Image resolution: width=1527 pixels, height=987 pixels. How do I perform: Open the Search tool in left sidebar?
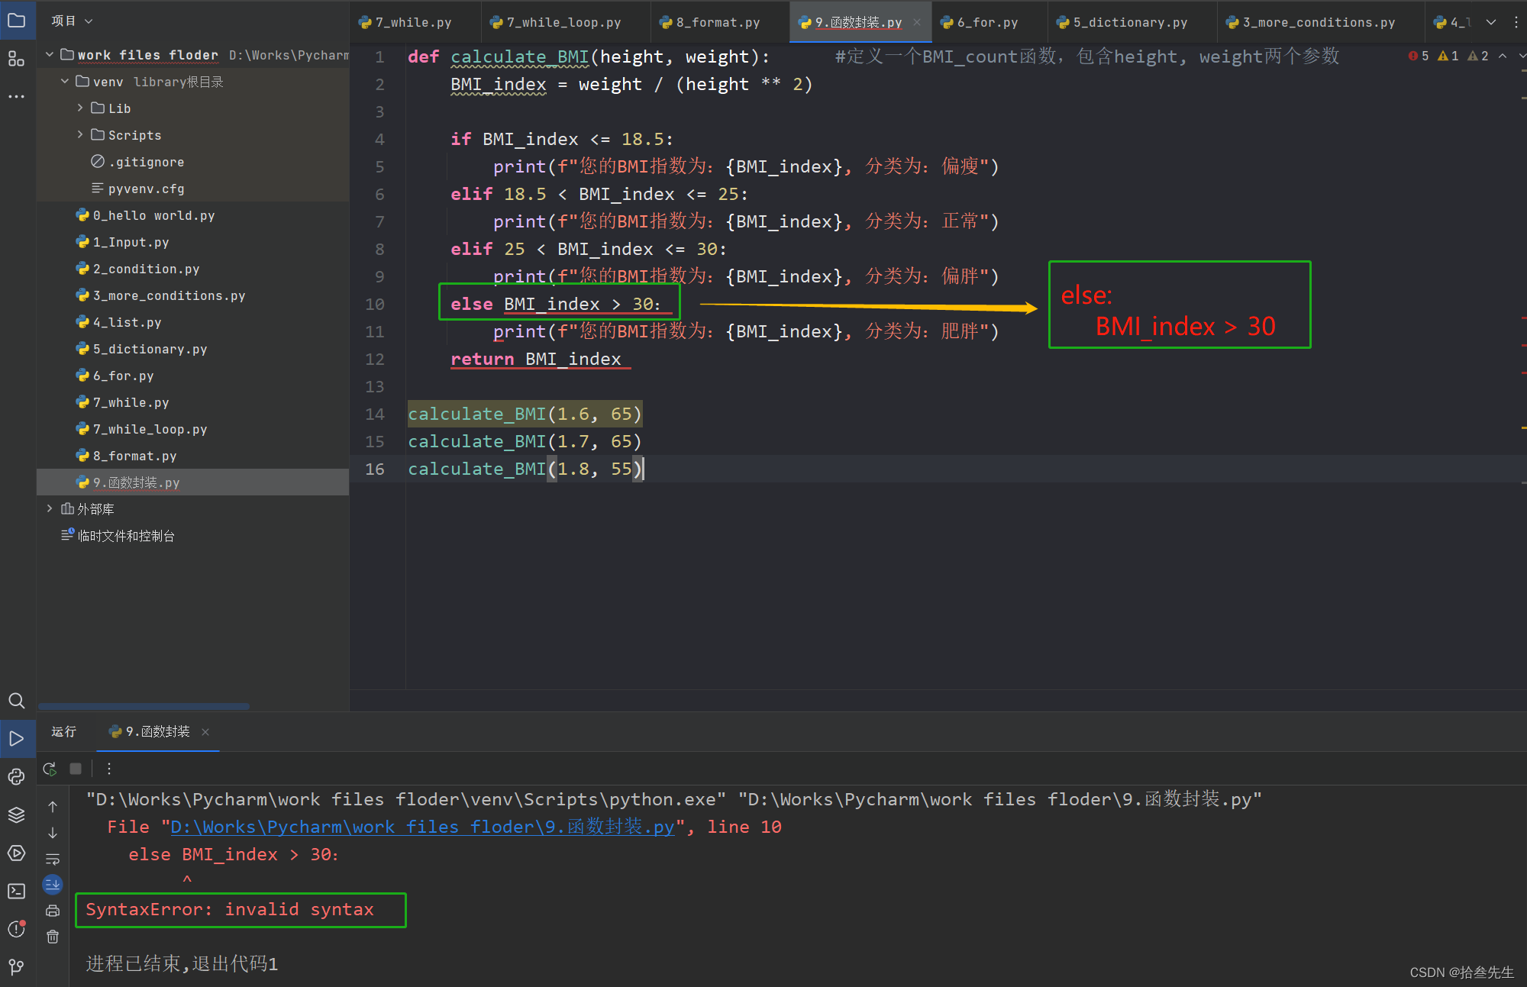(x=17, y=701)
